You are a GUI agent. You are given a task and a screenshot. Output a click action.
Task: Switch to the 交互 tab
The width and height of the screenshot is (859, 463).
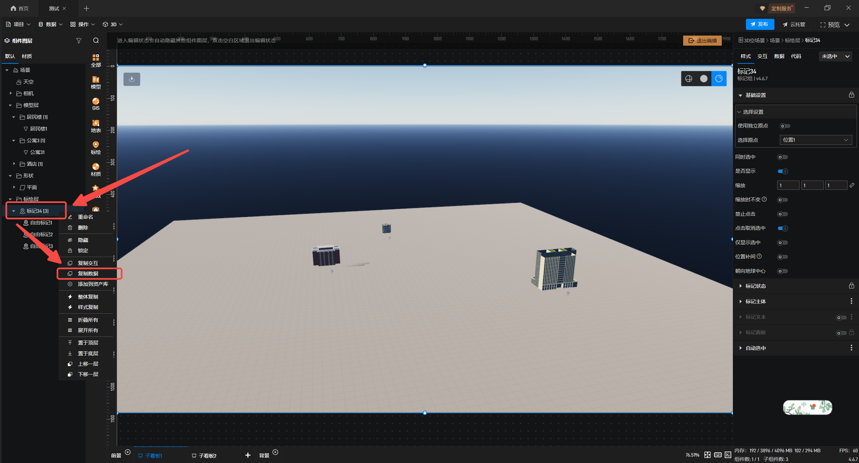(762, 56)
